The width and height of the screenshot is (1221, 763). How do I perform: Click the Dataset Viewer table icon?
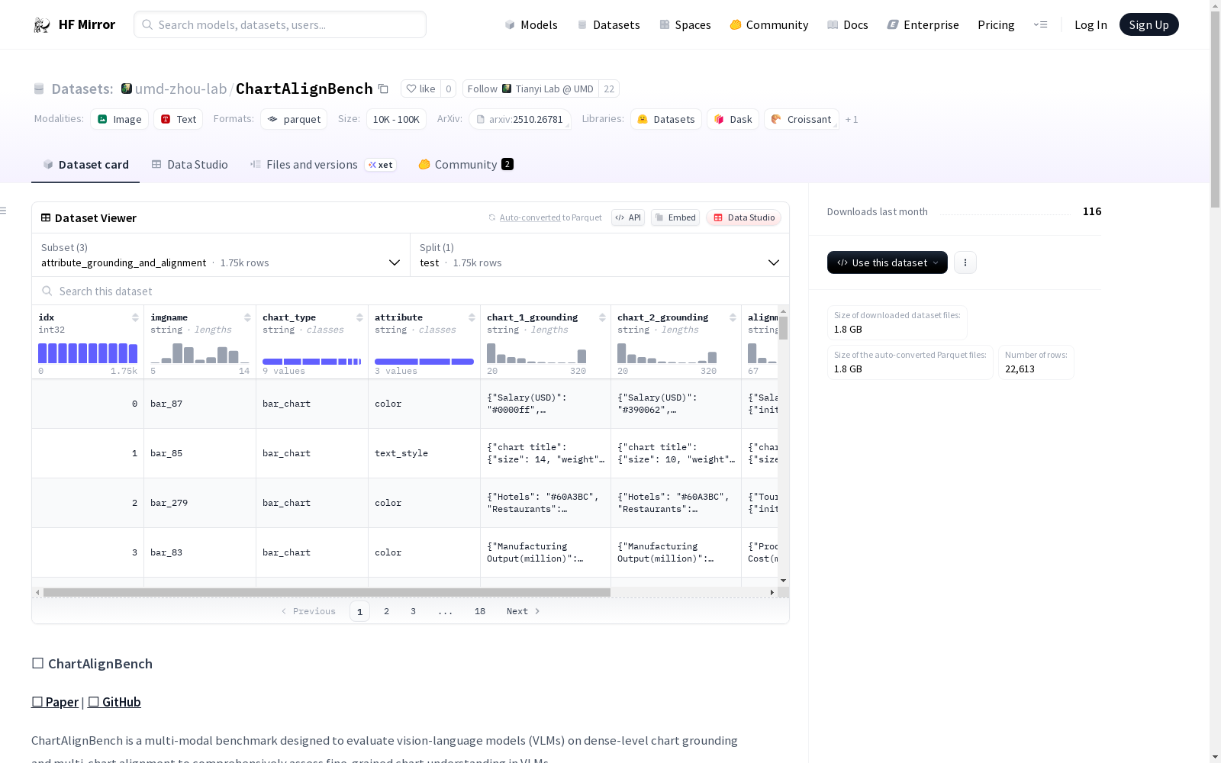coord(46,217)
